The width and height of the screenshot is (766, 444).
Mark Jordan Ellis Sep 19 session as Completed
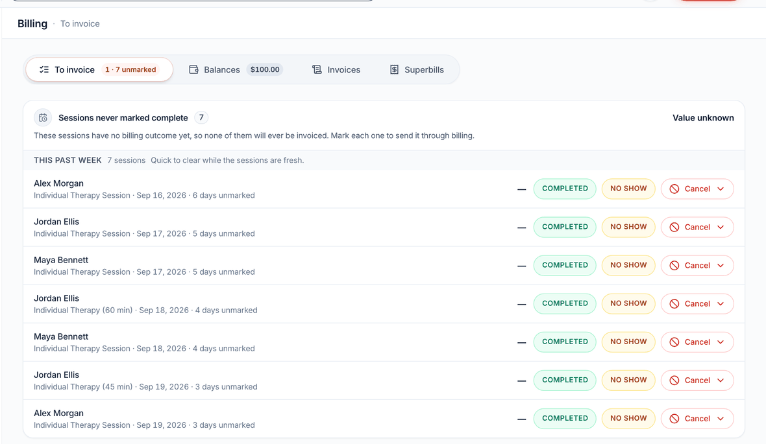click(x=565, y=380)
